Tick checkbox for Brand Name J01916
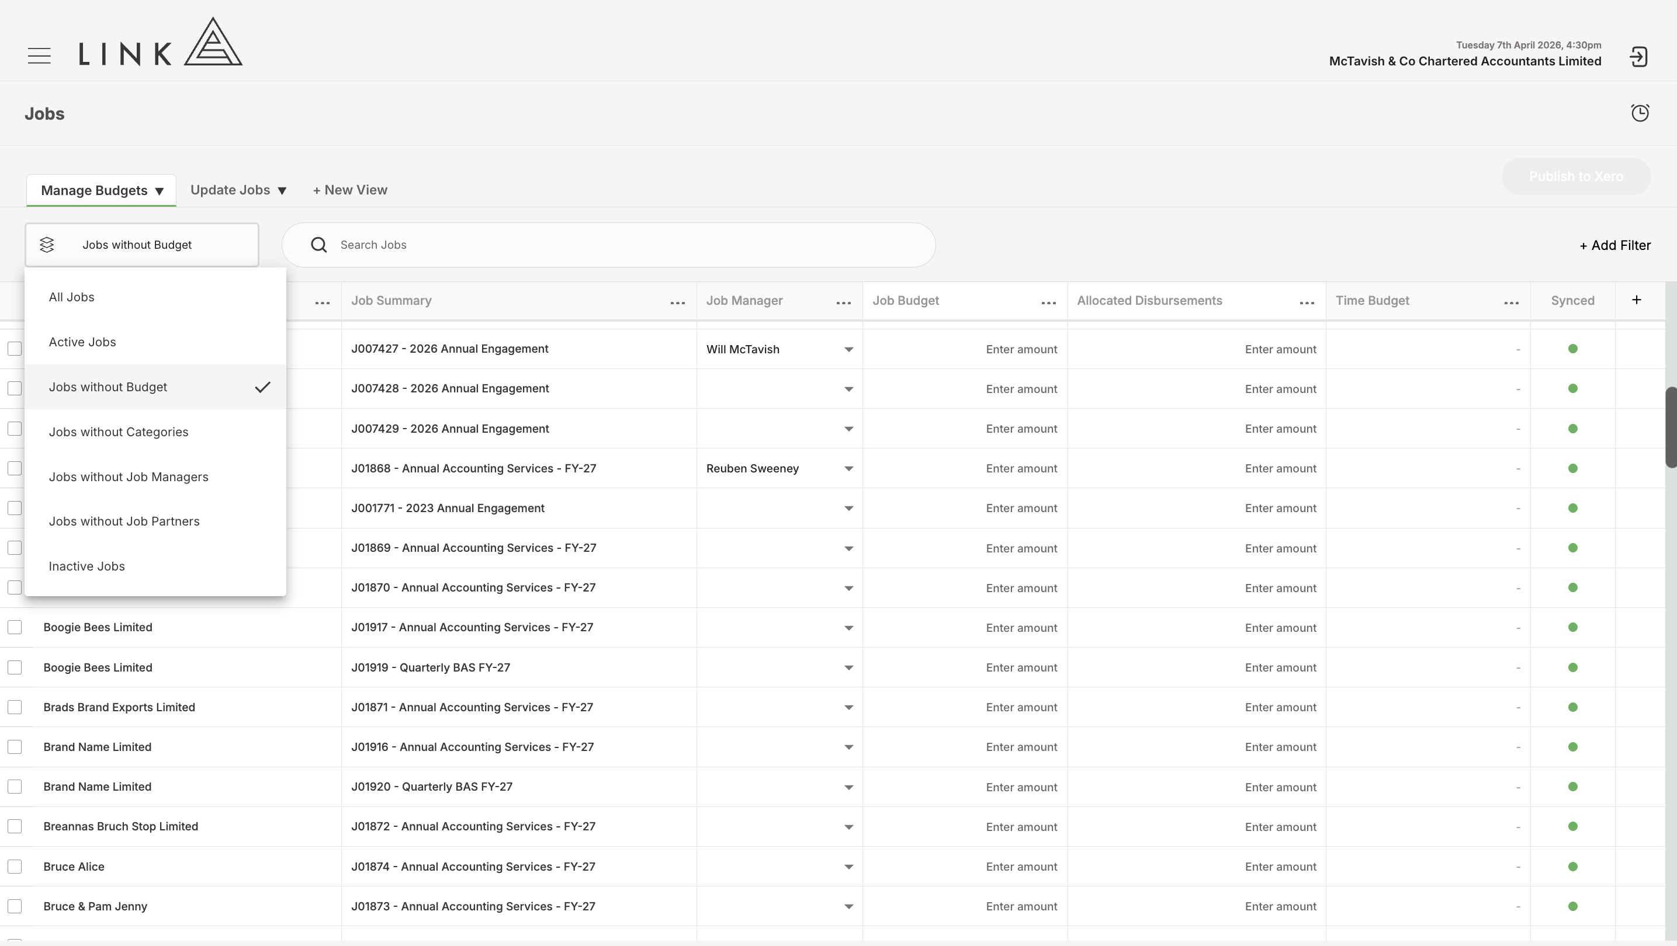 (x=15, y=747)
